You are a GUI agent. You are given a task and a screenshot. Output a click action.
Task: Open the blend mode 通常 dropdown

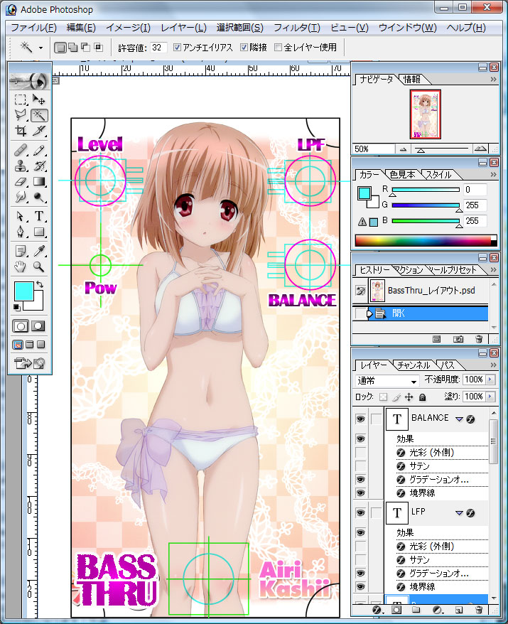tap(387, 381)
